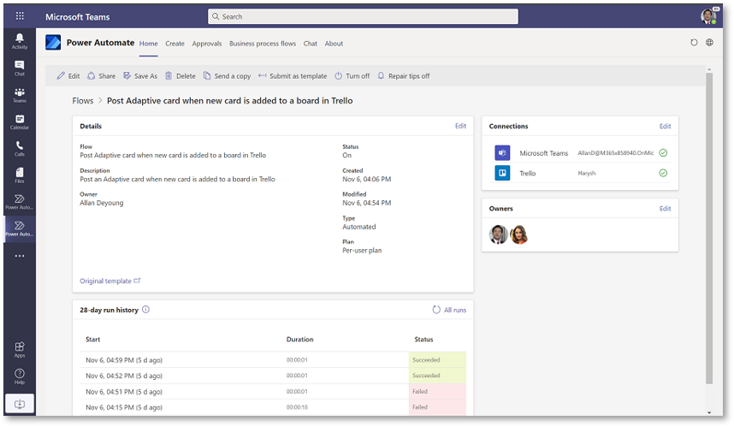Switch to the Home tab

click(x=148, y=44)
